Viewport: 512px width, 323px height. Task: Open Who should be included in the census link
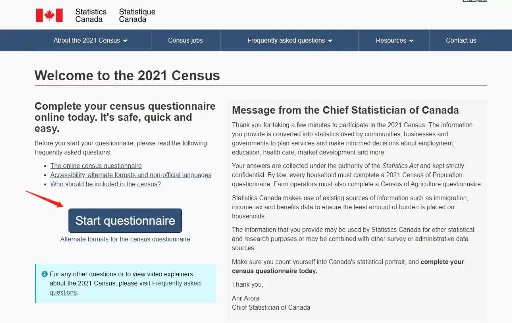click(106, 184)
